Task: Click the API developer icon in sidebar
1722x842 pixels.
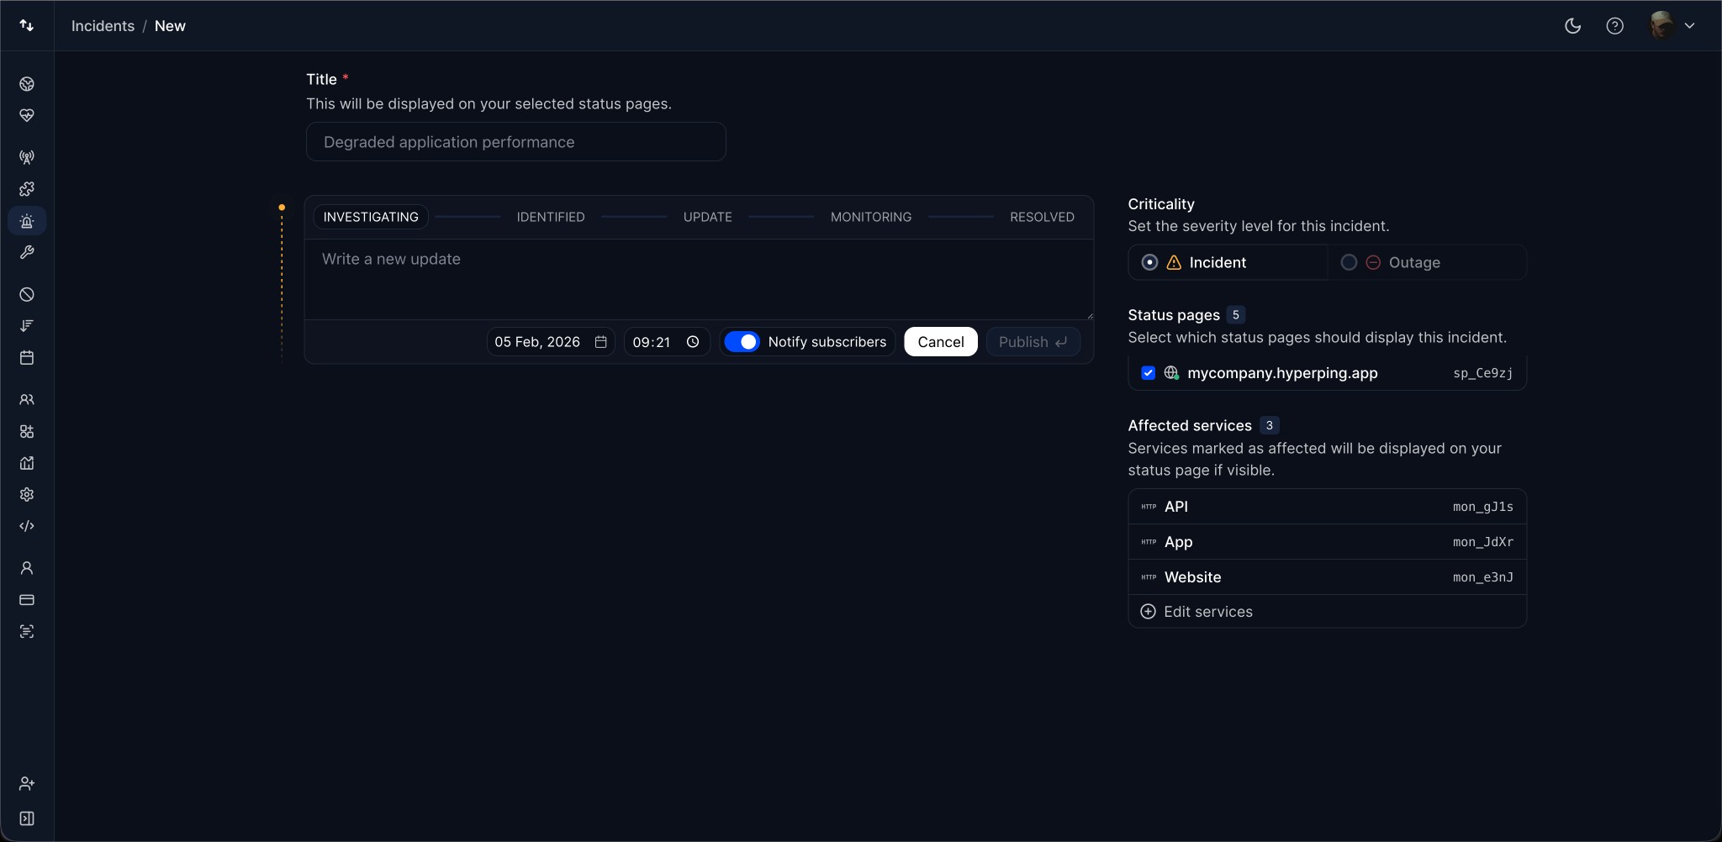Action: (27, 526)
